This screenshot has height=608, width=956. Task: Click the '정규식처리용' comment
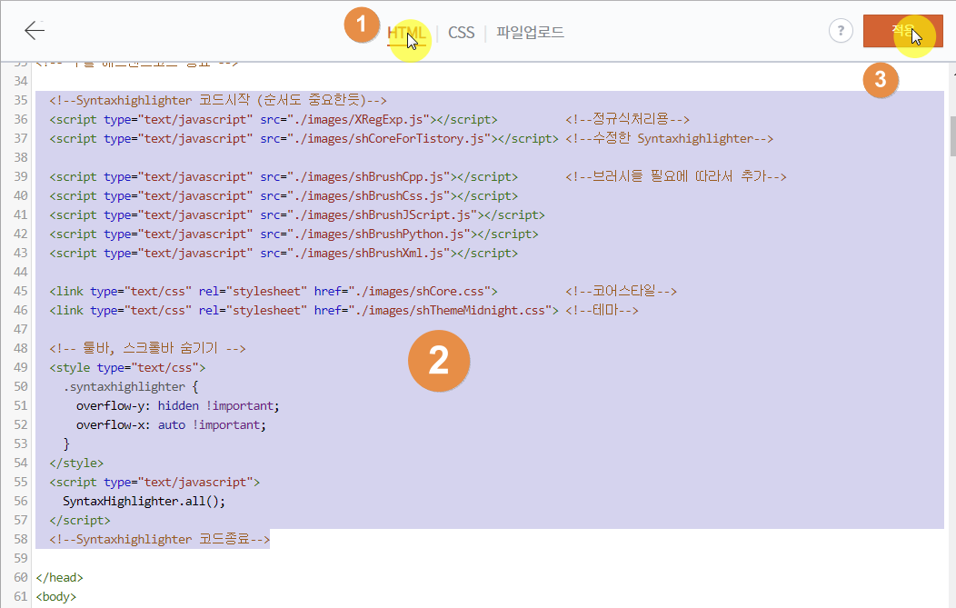pyautogui.click(x=627, y=120)
